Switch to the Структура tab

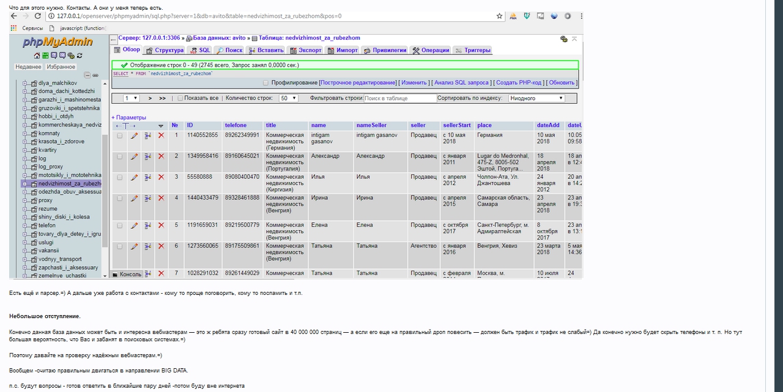165,50
